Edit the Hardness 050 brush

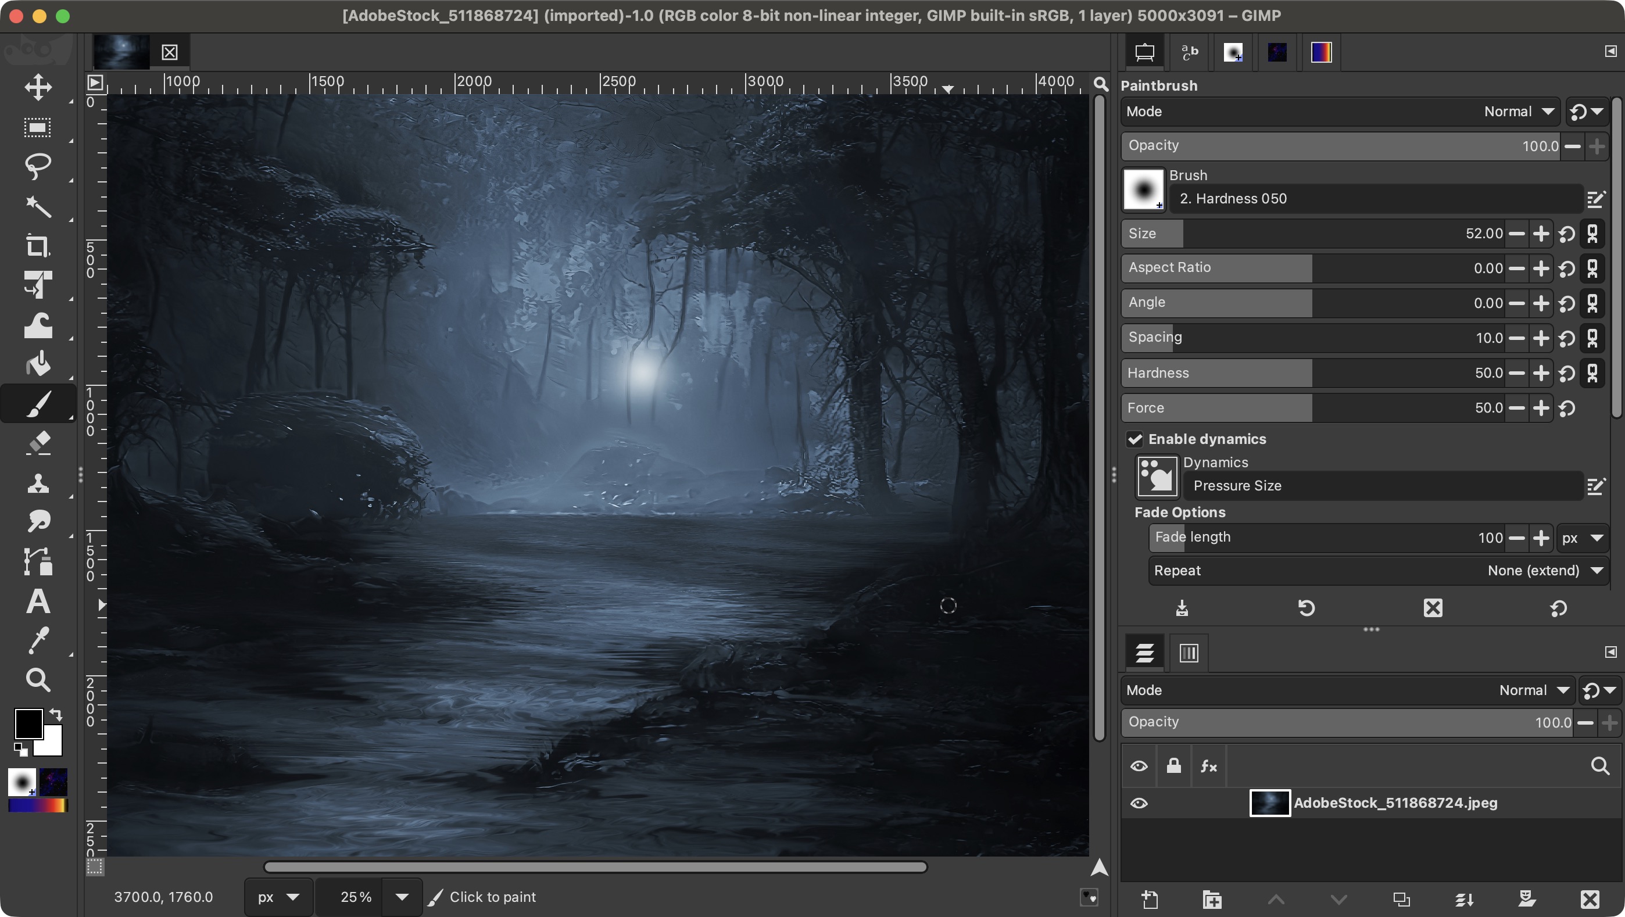pyautogui.click(x=1595, y=199)
